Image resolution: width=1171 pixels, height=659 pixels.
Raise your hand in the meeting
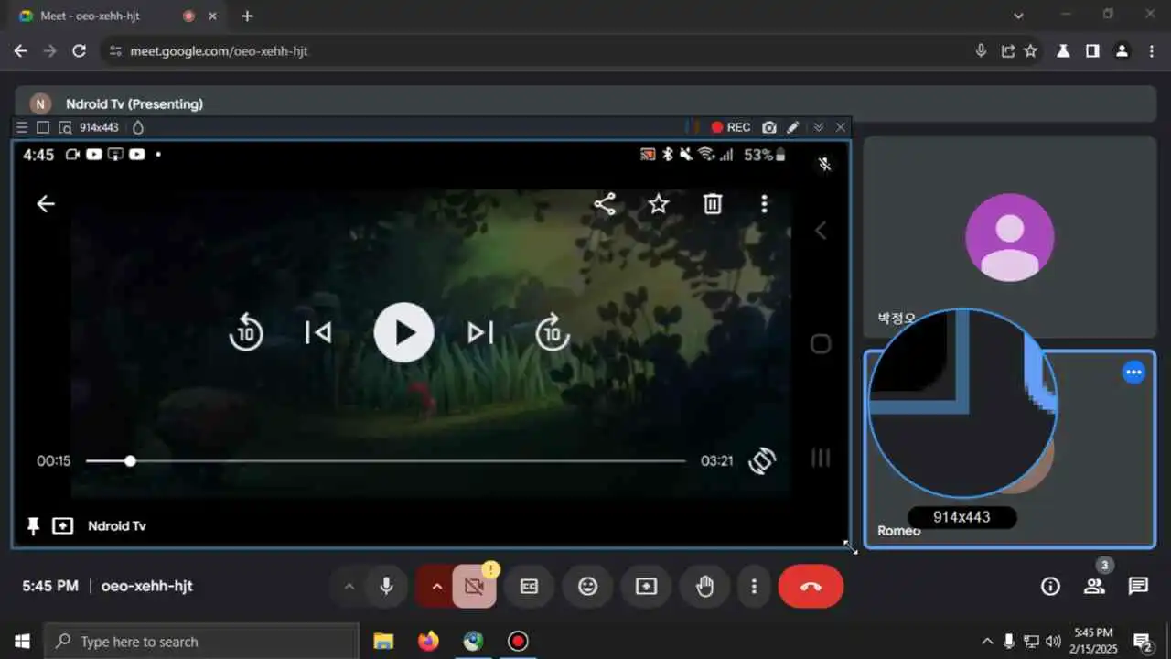coord(704,587)
